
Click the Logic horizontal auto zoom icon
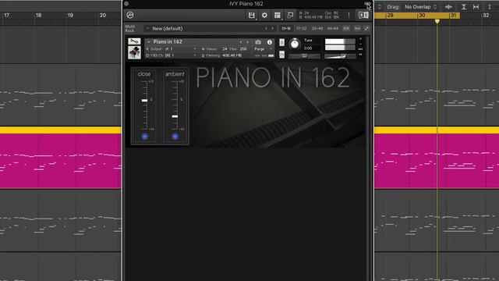476,7
